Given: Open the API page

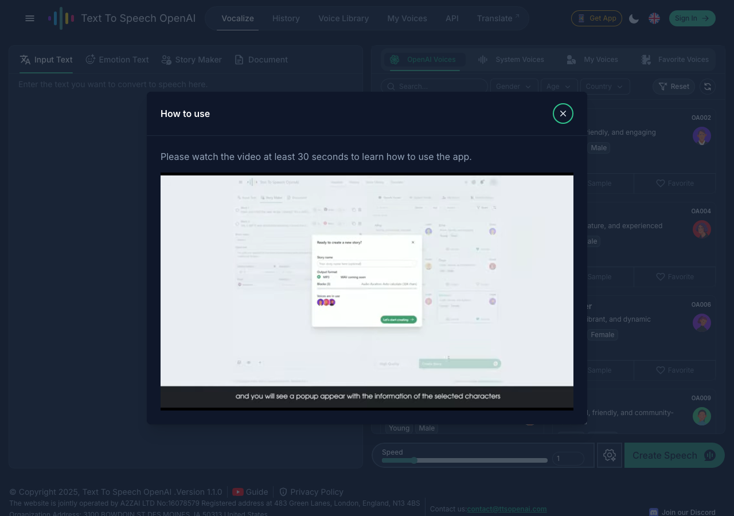Looking at the screenshot, I should coord(452,18).
